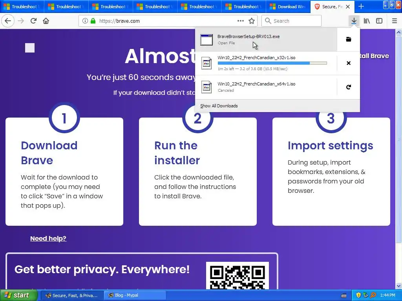Click the 1:44 PM clock
This screenshot has width=402, height=301.
point(387,296)
